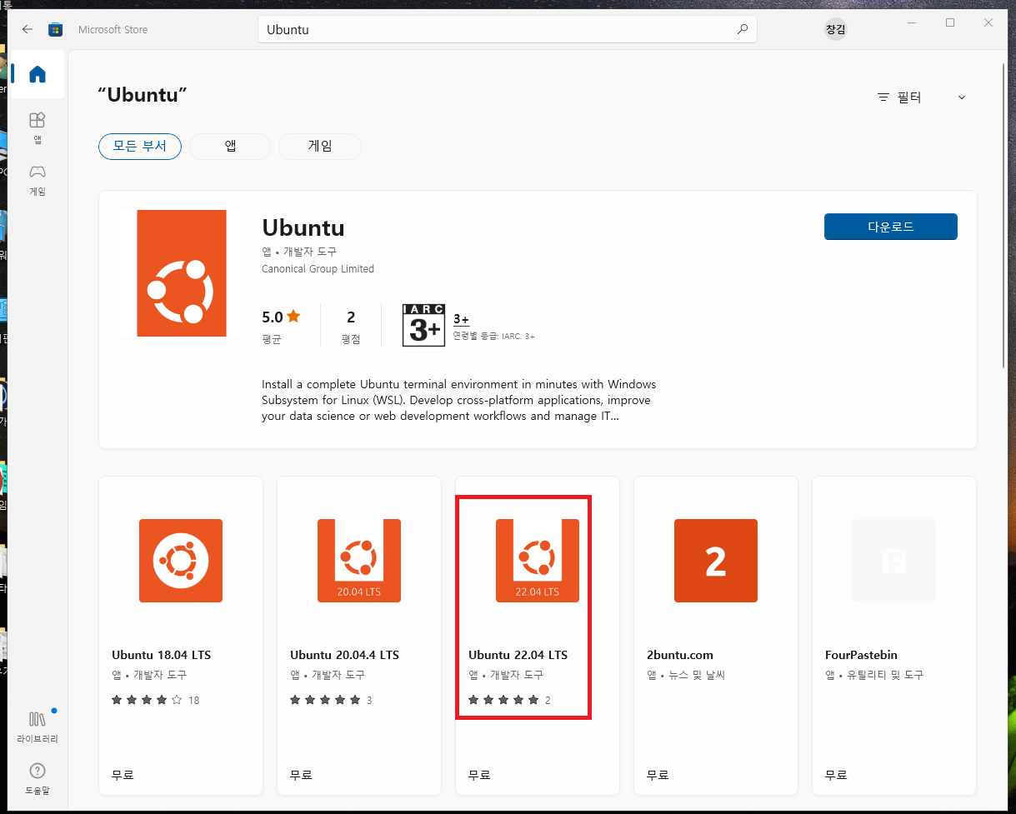Viewport: 1016px width, 814px height.
Task: Open the 앱 (Apps) sidebar section
Action: 38,128
